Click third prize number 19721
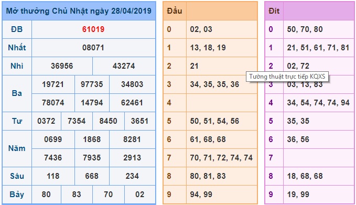Image resolution: width=356 pixels, height=205 pixels. tap(53, 84)
